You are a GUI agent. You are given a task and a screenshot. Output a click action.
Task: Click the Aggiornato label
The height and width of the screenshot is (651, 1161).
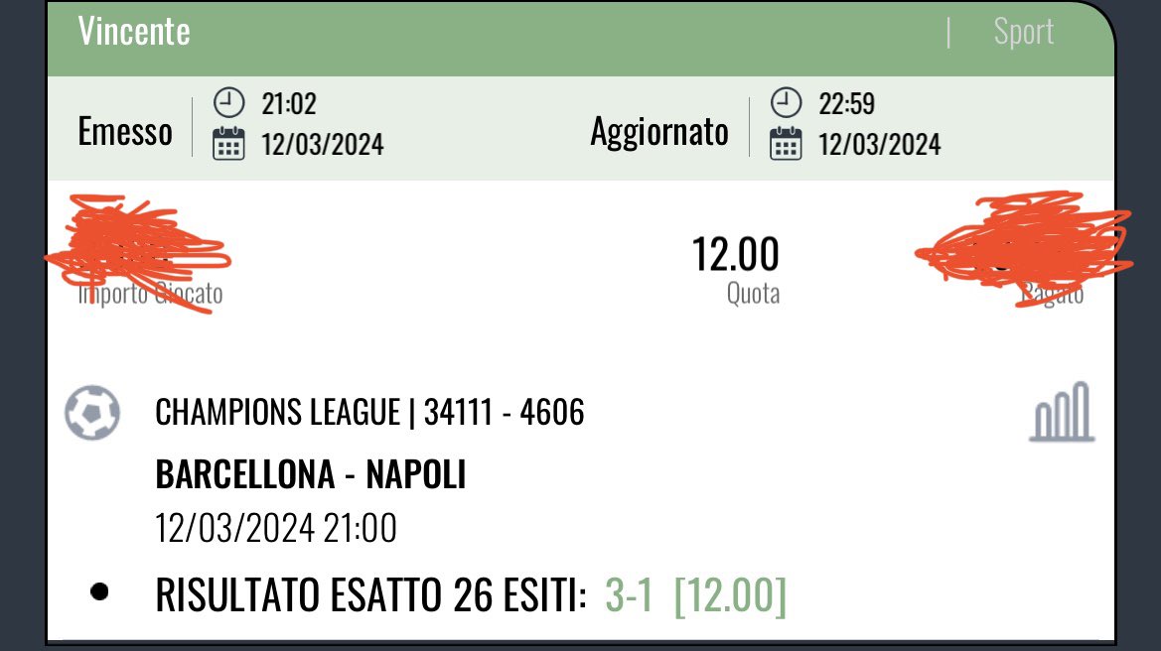tap(659, 132)
